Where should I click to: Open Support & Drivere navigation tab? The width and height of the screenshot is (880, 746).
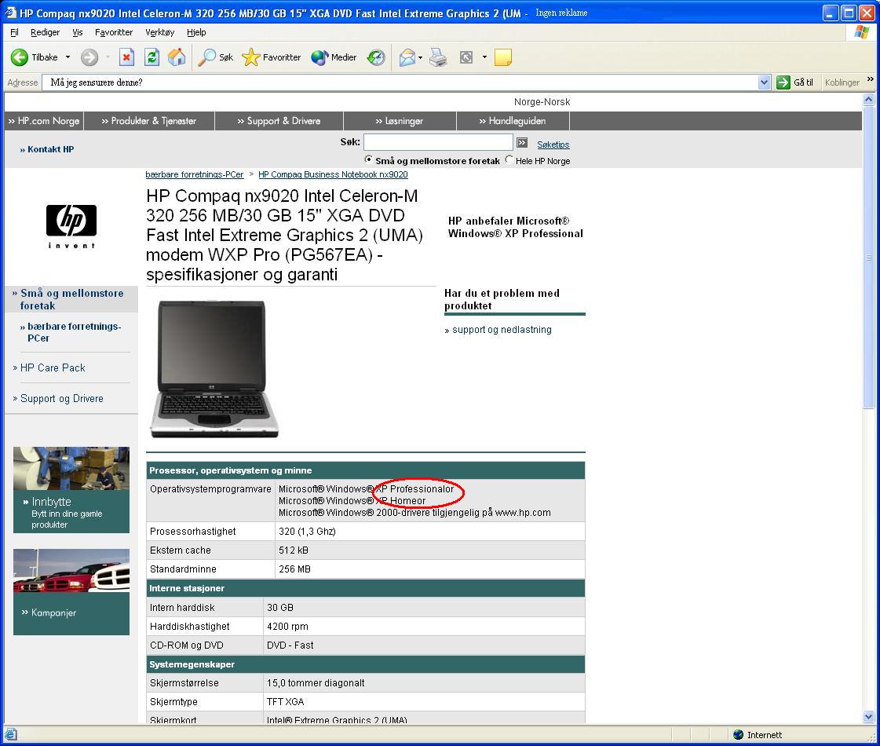[279, 121]
